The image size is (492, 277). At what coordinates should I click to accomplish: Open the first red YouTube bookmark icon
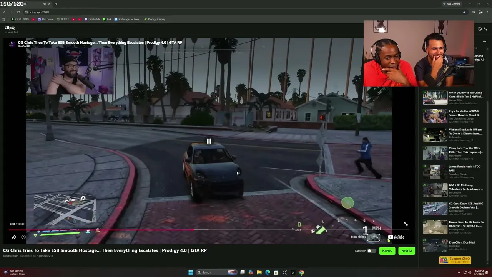[x=33, y=19]
